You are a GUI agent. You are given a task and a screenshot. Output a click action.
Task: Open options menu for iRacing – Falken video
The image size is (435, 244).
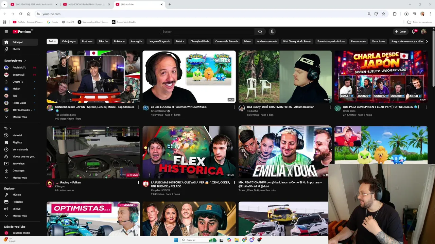pos(138,183)
